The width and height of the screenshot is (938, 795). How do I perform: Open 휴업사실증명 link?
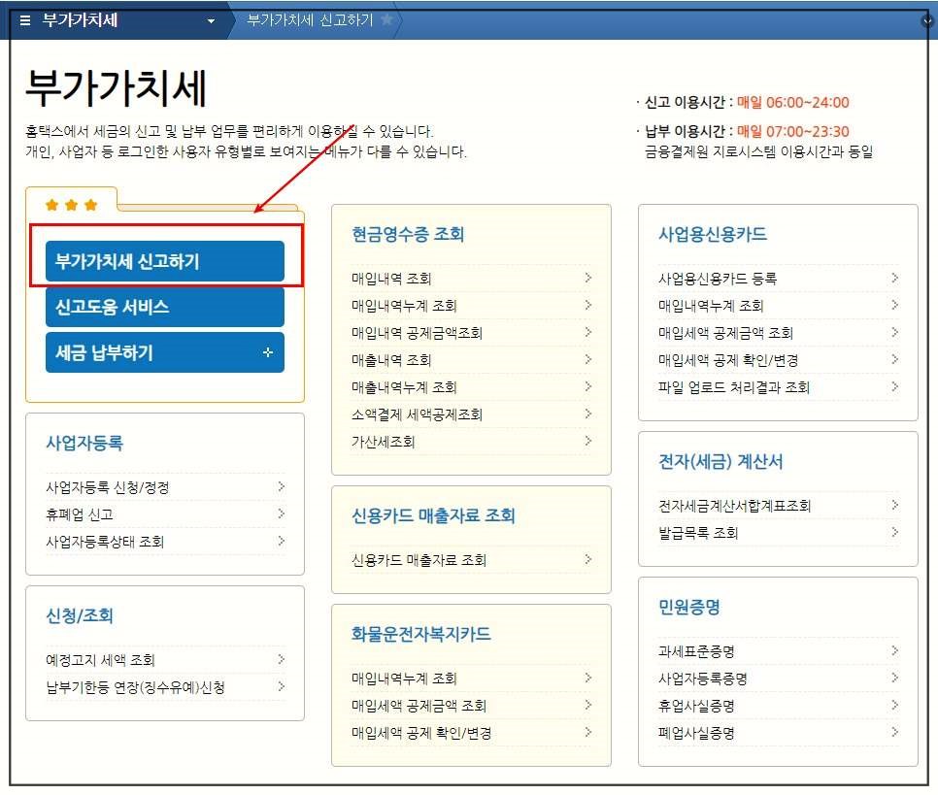point(696,706)
